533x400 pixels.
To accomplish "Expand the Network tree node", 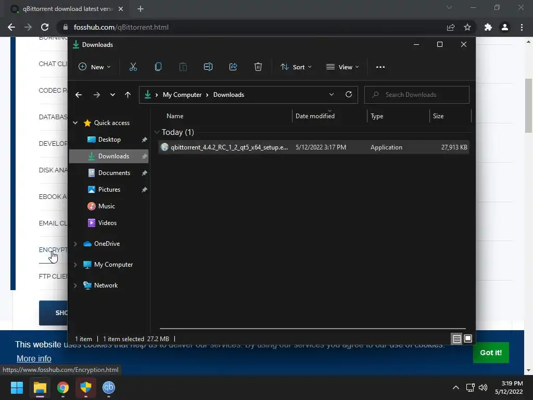I will point(75,285).
